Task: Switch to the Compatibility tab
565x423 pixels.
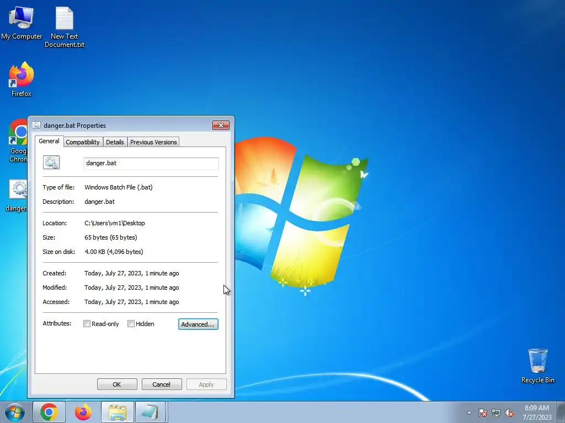Action: [x=83, y=142]
